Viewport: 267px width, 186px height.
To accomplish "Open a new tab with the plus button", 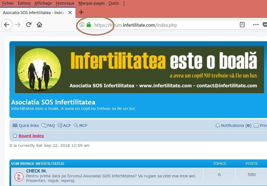I will tap(81, 12).
